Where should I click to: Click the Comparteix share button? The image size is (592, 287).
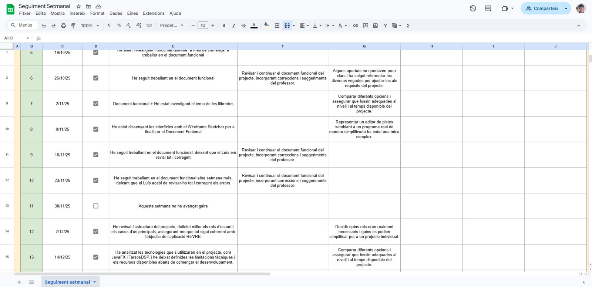541,9
